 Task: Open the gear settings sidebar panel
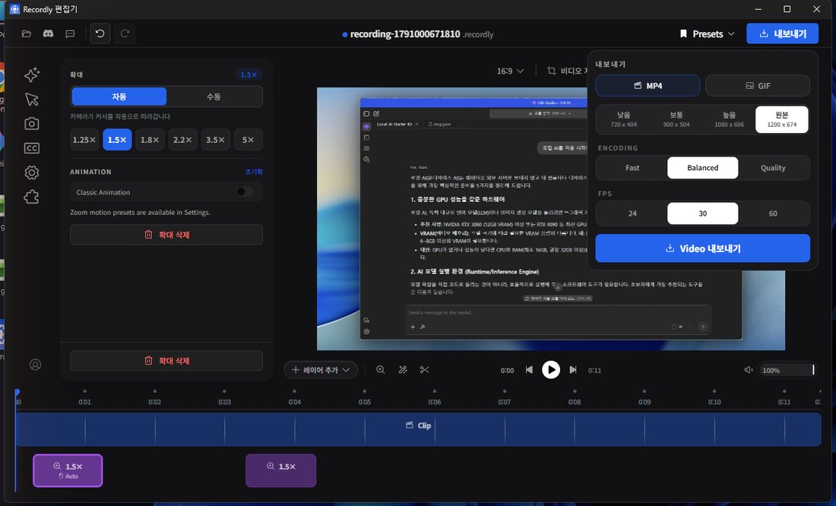[32, 172]
